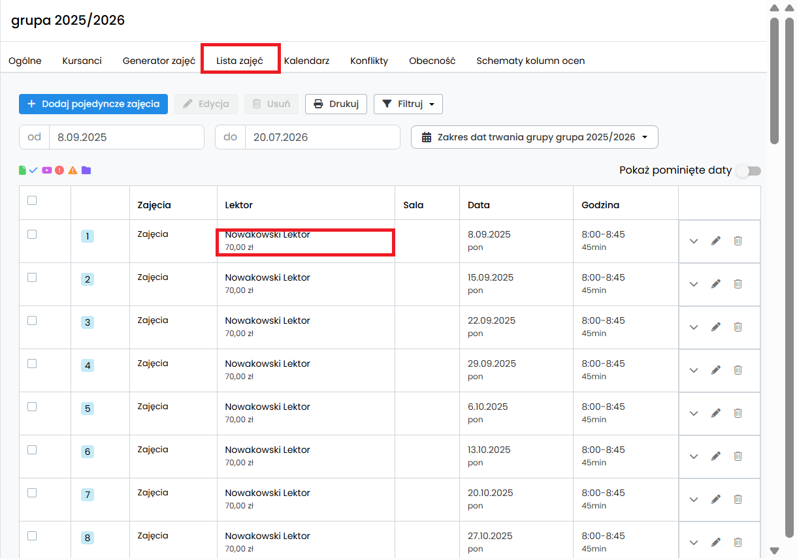The height and width of the screenshot is (560, 797).
Task: Click the 'od' start date field
Action: click(126, 137)
